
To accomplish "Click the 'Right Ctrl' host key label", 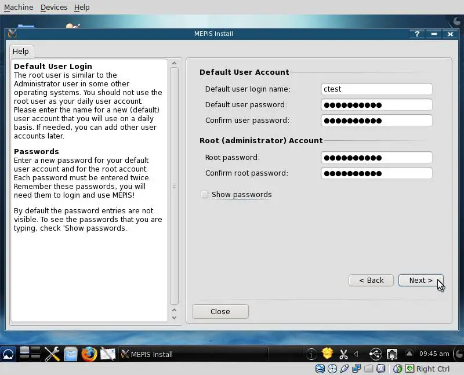I will click(x=433, y=369).
